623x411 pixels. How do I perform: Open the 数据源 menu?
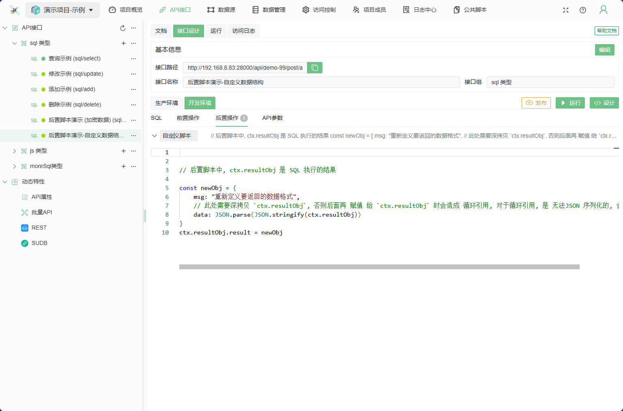click(221, 10)
